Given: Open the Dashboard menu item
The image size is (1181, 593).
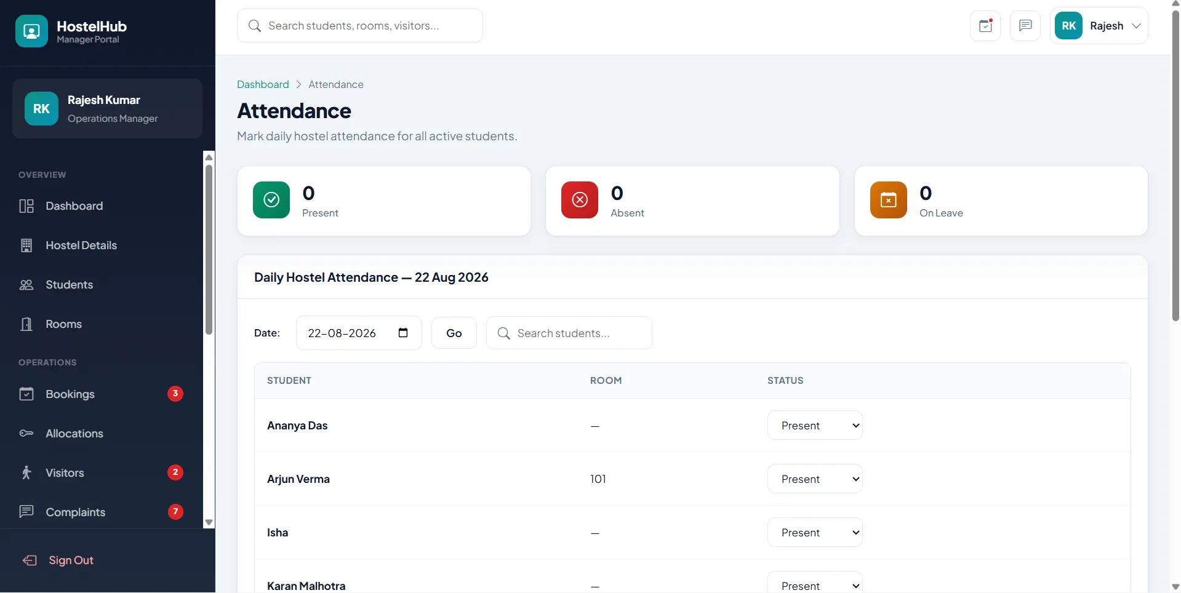Looking at the screenshot, I should tap(102, 206).
